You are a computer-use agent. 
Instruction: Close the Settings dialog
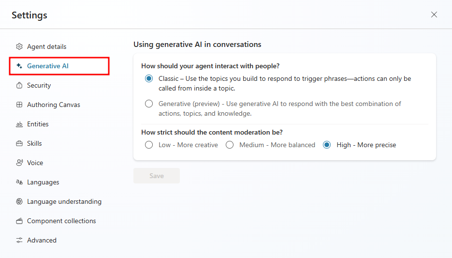[x=434, y=15]
